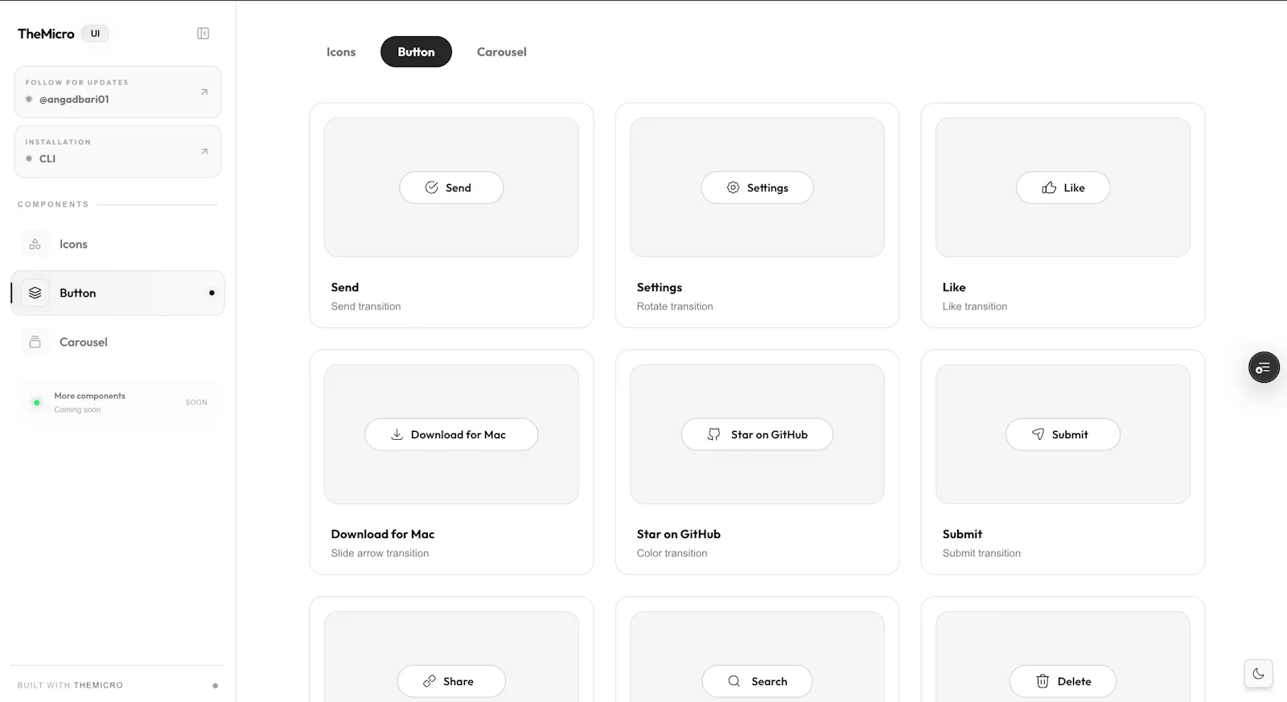The height and width of the screenshot is (702, 1287).
Task: Click More components coming soon row
Action: pos(118,402)
